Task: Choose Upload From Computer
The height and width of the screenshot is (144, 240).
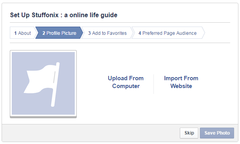Action: click(x=126, y=82)
